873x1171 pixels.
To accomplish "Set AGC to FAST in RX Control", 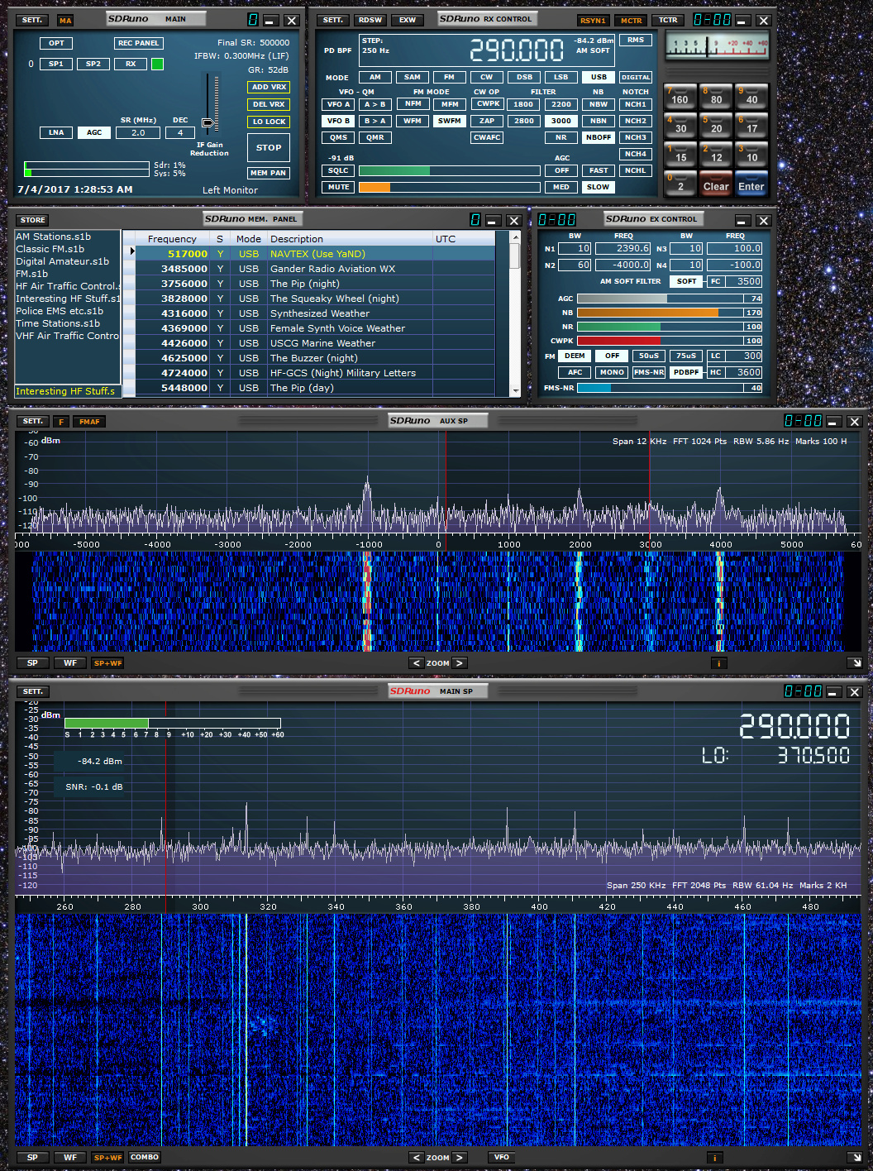I will tap(599, 170).
